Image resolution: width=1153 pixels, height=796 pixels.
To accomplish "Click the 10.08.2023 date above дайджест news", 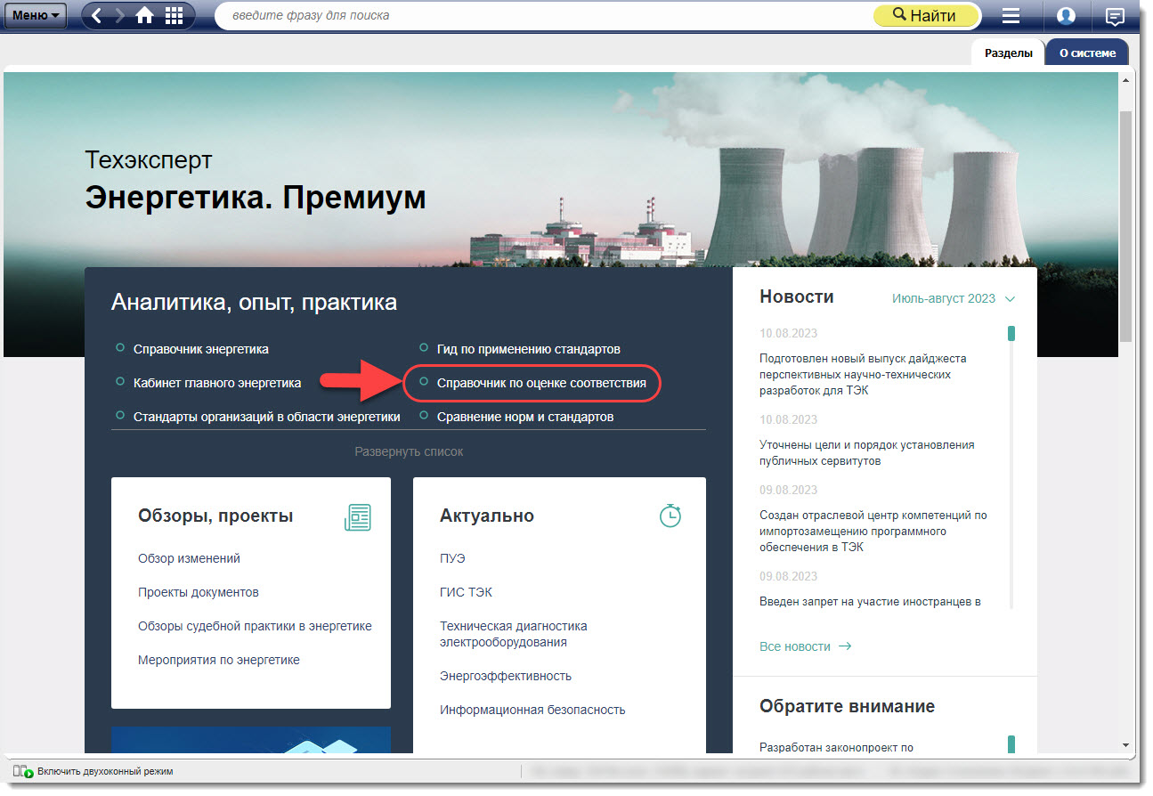I will pyautogui.click(x=788, y=333).
